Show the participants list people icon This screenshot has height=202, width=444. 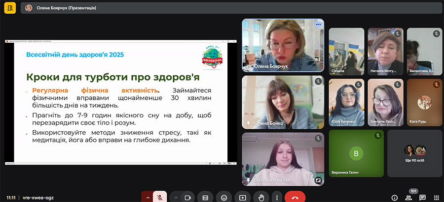[x=408, y=198]
